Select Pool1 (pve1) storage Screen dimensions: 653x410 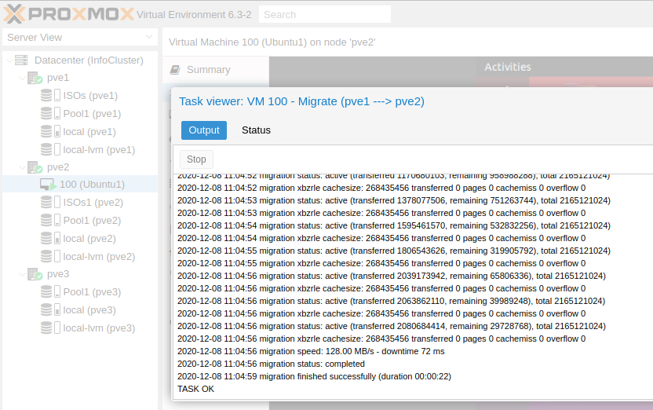coord(92,114)
